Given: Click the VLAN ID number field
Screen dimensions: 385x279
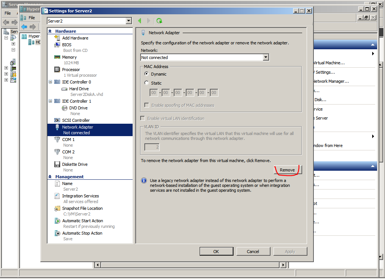Looking at the screenshot, I should tap(152, 147).
